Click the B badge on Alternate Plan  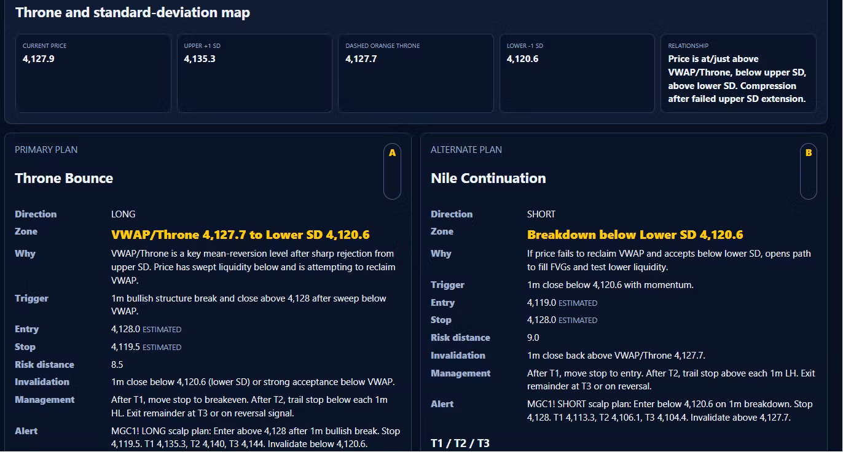pos(809,171)
